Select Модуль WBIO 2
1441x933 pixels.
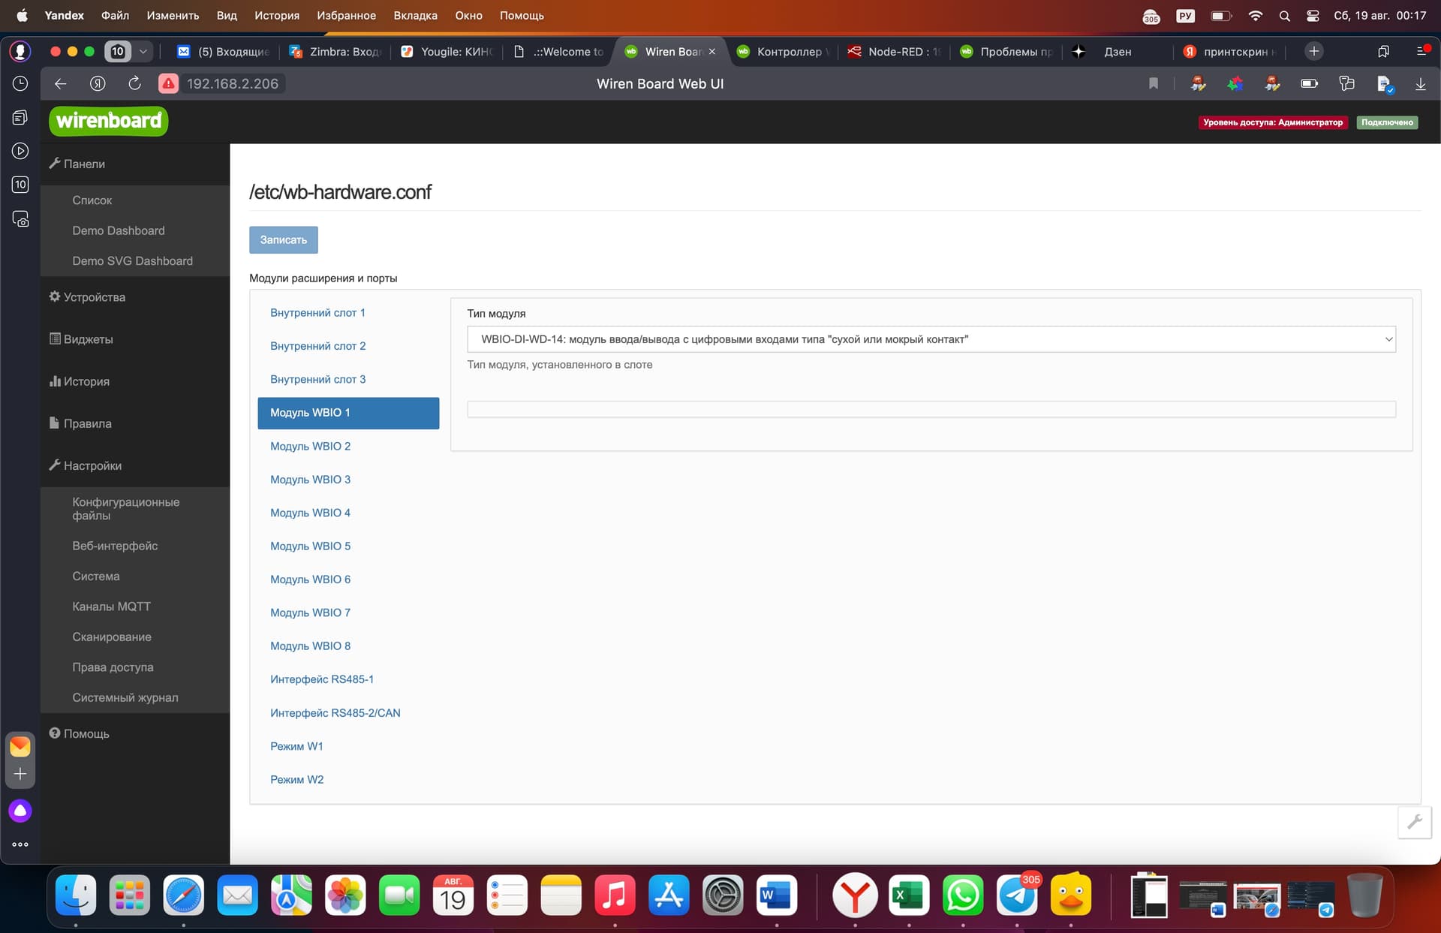[x=310, y=446]
